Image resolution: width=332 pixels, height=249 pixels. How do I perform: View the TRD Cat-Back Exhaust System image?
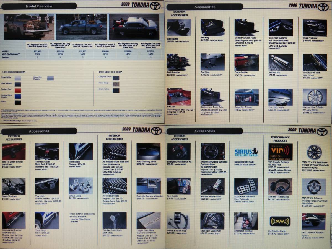tap(314, 221)
